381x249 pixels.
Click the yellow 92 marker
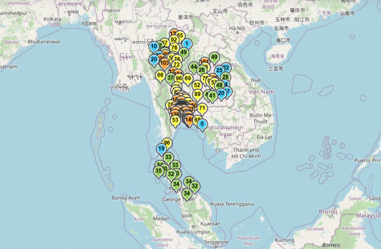click(x=174, y=40)
